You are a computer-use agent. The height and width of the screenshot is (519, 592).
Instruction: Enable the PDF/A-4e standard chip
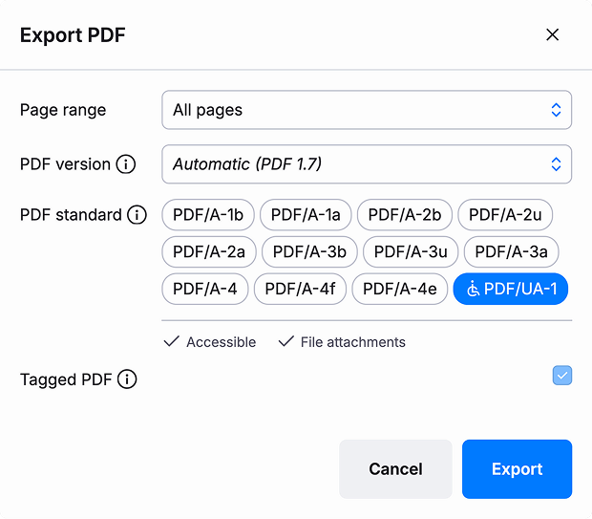point(399,289)
